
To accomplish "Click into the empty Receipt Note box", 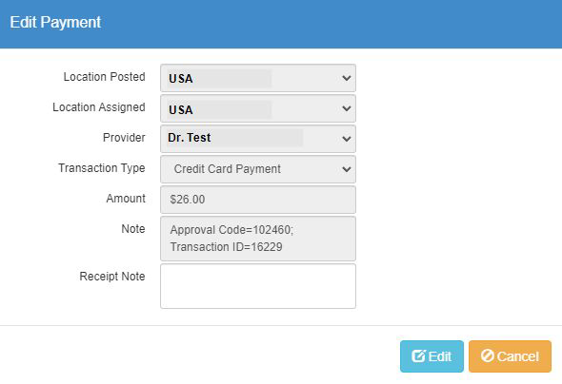I will pyautogui.click(x=258, y=286).
